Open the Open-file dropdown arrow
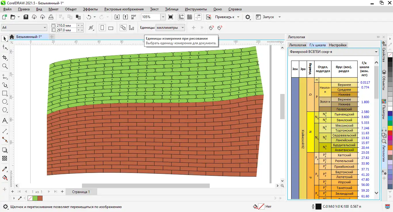The width and height of the screenshot is (393, 212). pyautogui.click(x=19, y=17)
